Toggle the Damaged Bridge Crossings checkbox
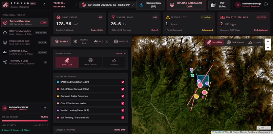273x134 pixels. pyautogui.click(x=123, y=96)
